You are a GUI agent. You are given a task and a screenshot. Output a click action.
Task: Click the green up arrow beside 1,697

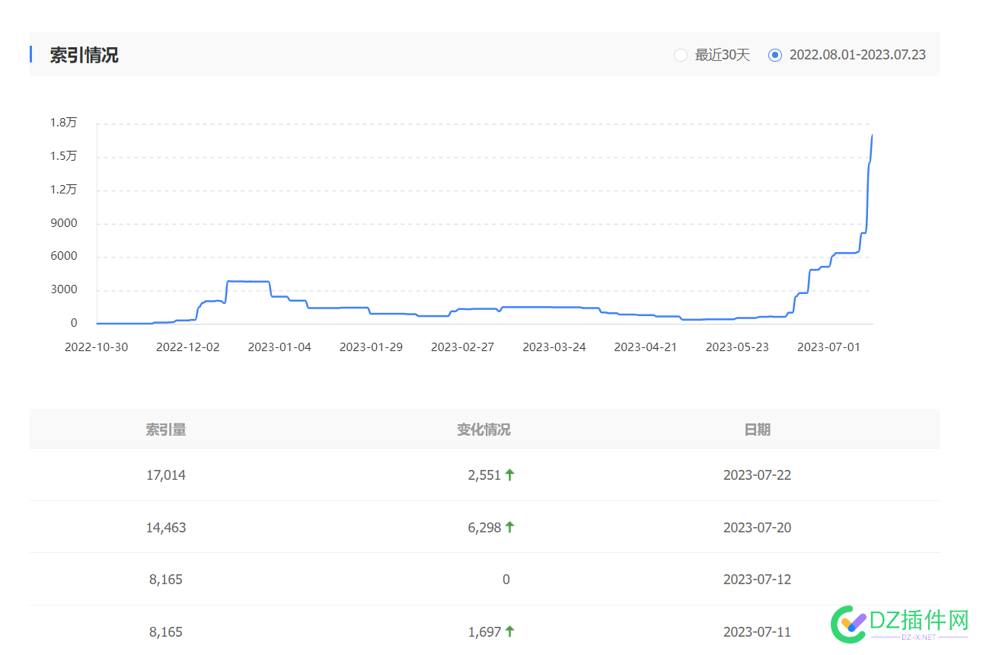pyautogui.click(x=510, y=631)
